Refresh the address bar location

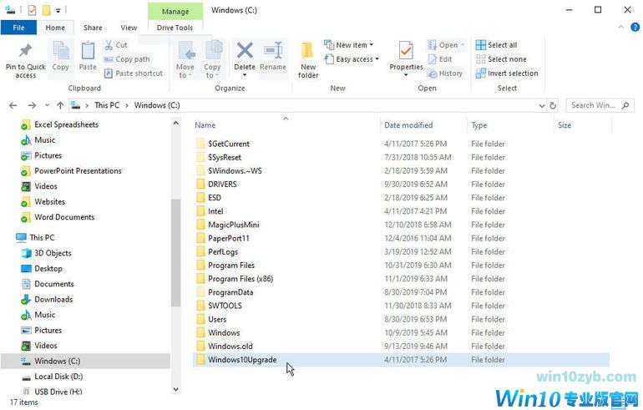[553, 105]
